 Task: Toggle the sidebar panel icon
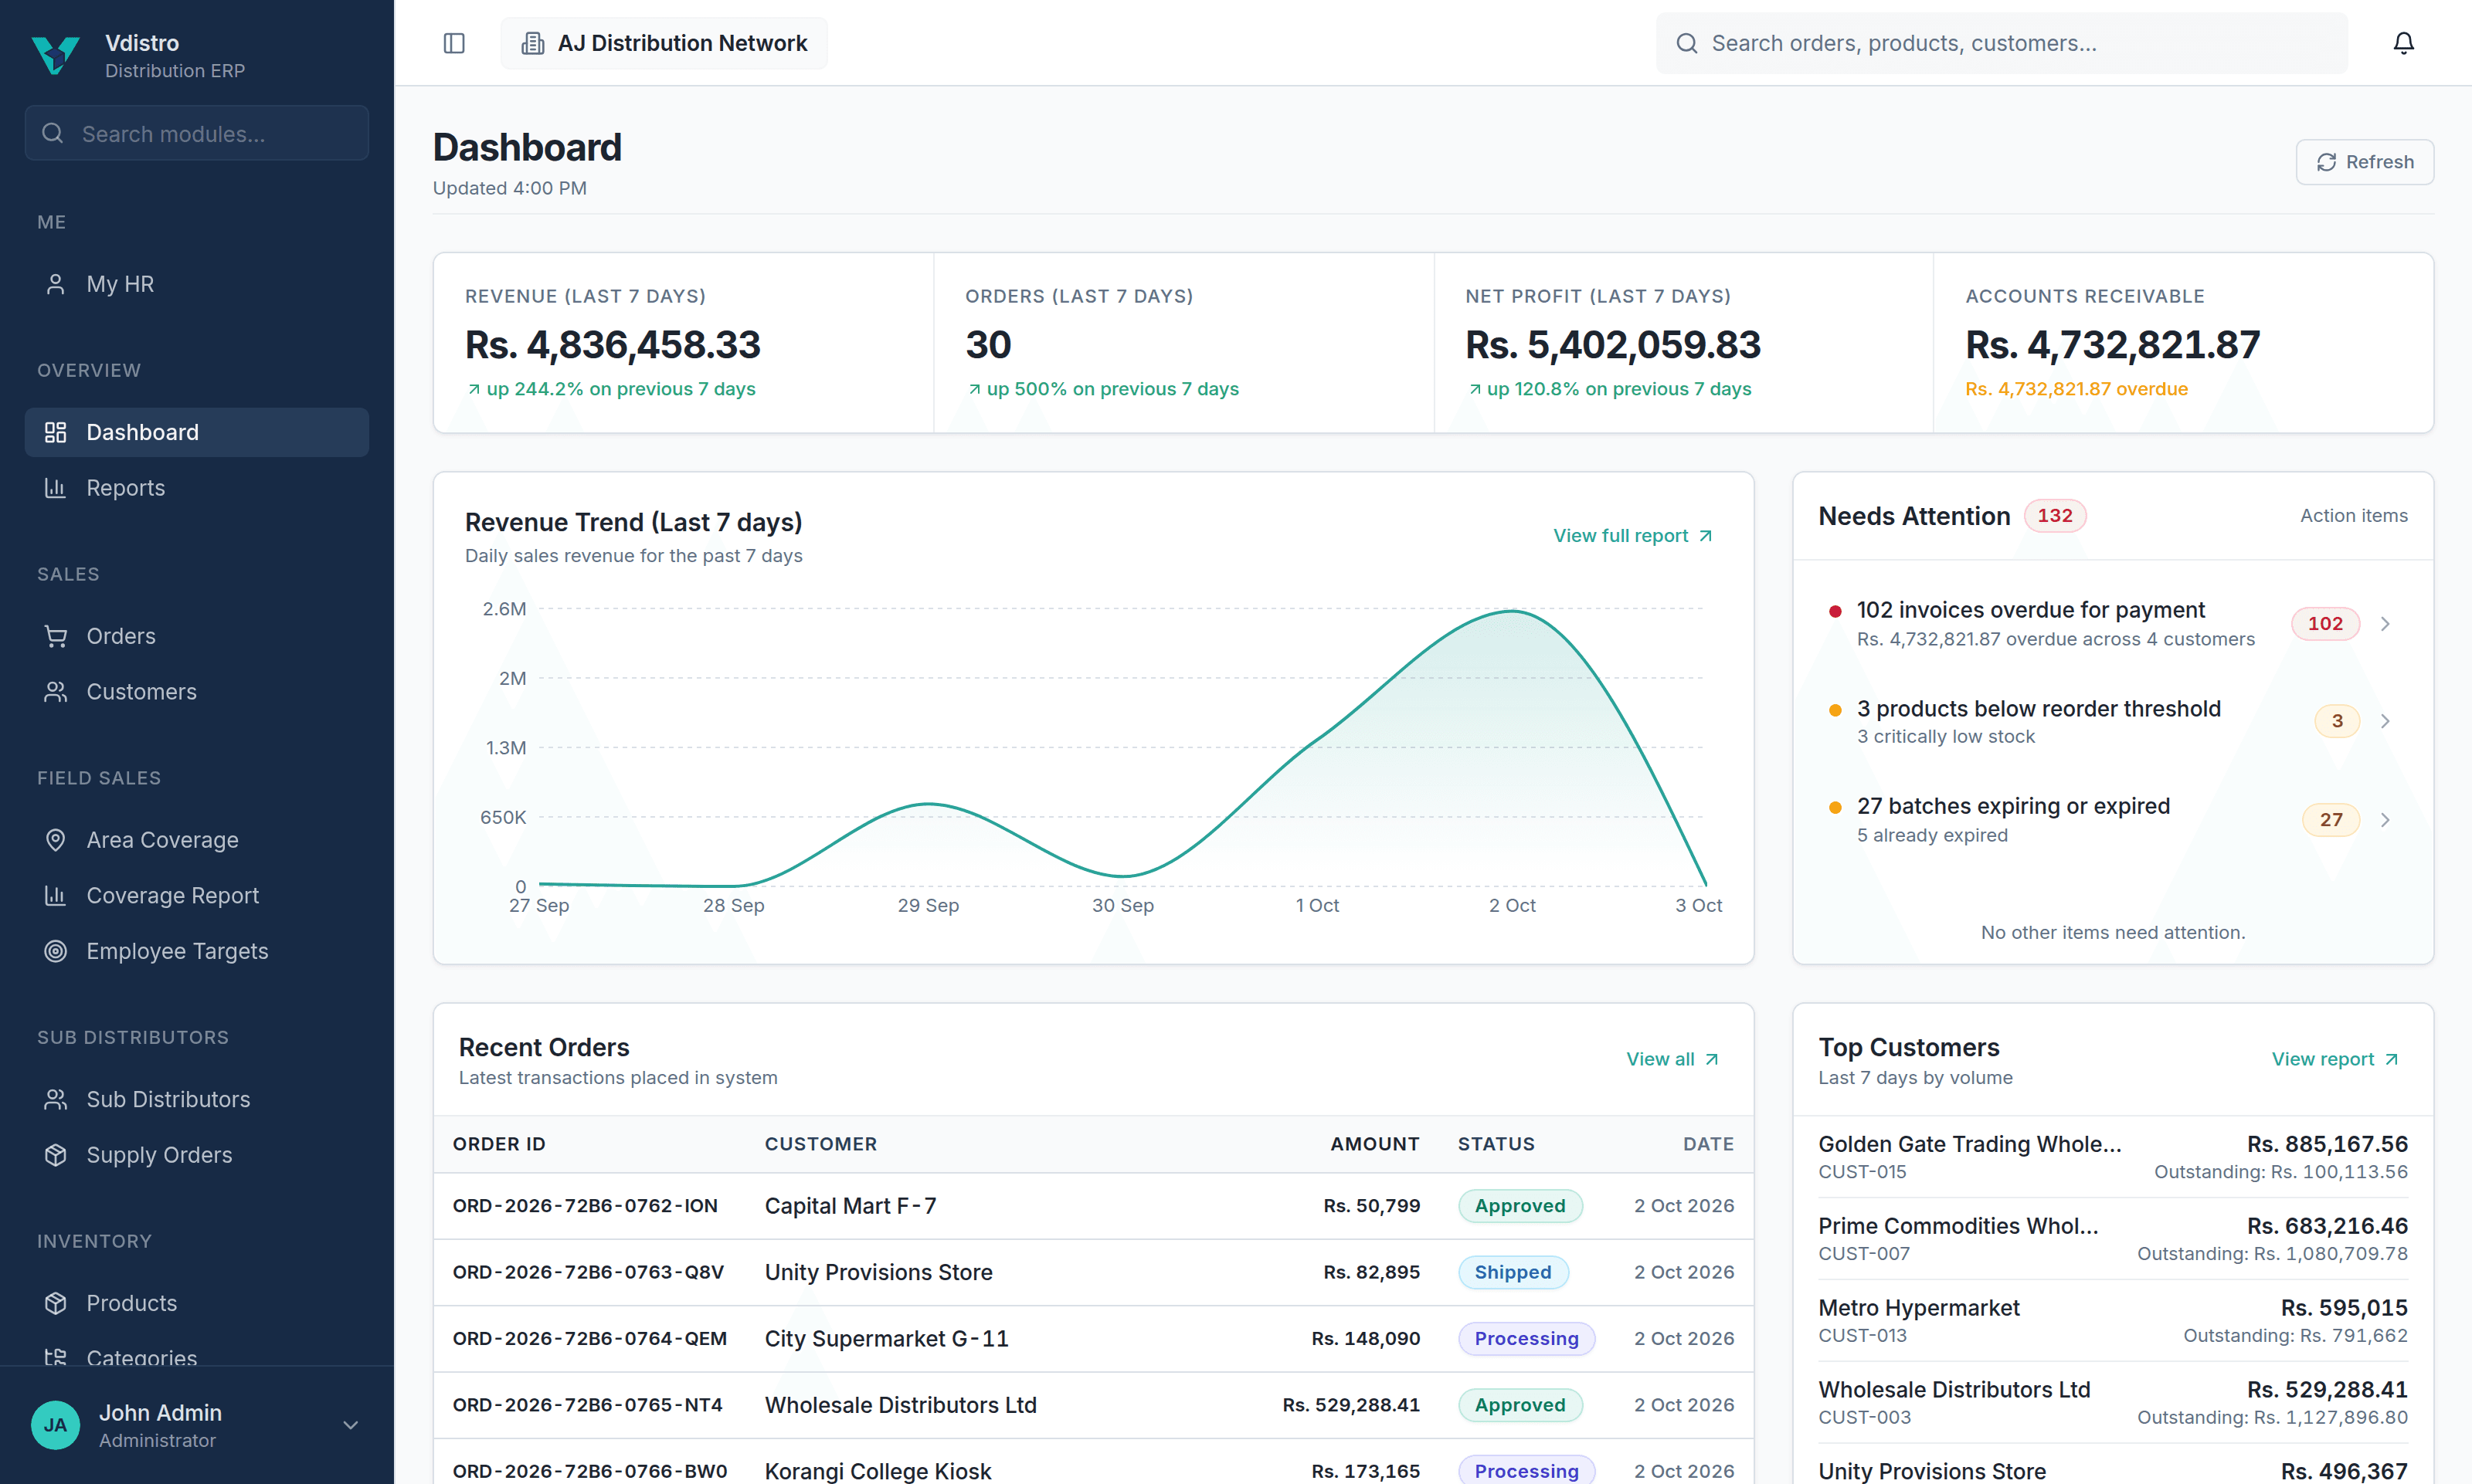[x=454, y=43]
